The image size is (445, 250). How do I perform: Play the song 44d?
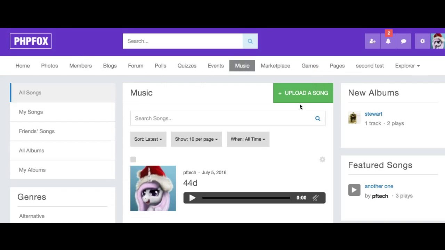(x=192, y=198)
